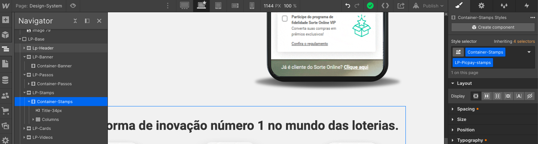Screen dimensions: 538x144
Task: Switch to the mobile landscape breakpoint
Action: coord(235,6)
